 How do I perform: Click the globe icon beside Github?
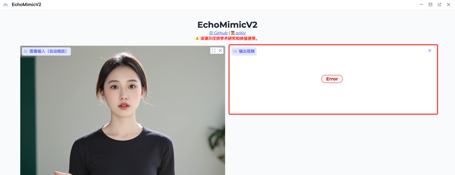[x=211, y=33]
